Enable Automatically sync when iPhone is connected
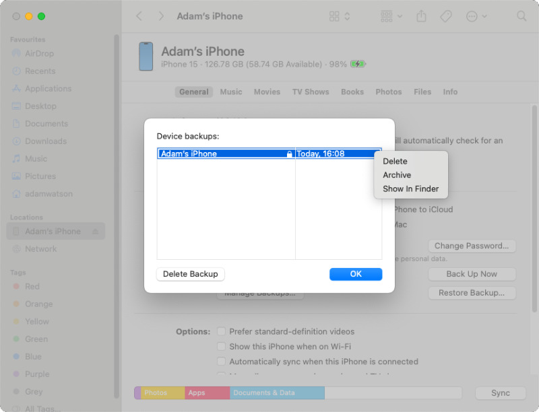 tap(222, 362)
